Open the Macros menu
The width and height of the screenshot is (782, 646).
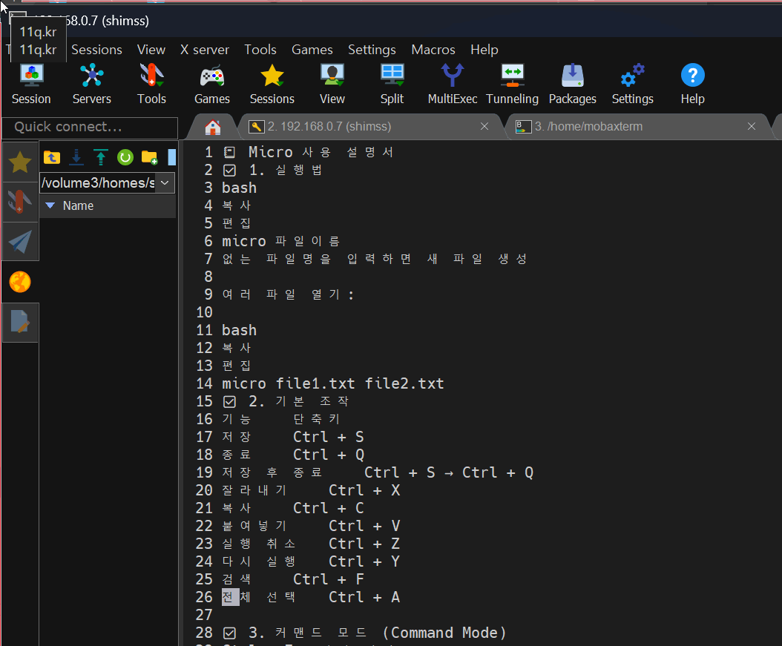(x=433, y=50)
